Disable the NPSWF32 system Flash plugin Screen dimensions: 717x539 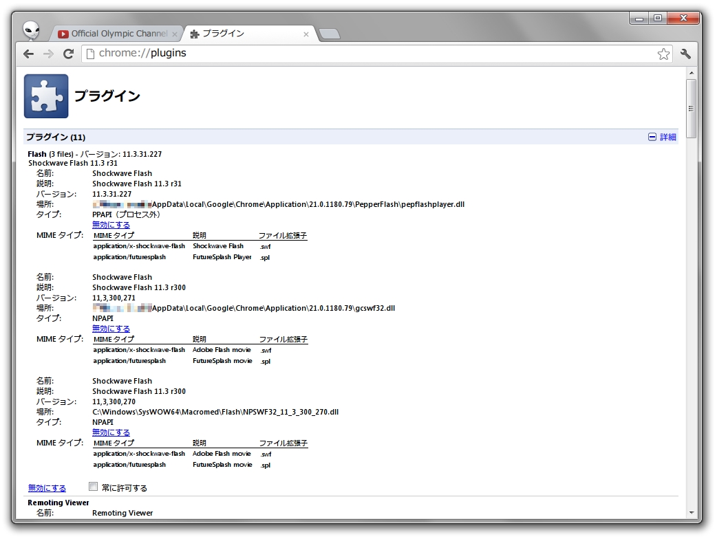pos(111,432)
